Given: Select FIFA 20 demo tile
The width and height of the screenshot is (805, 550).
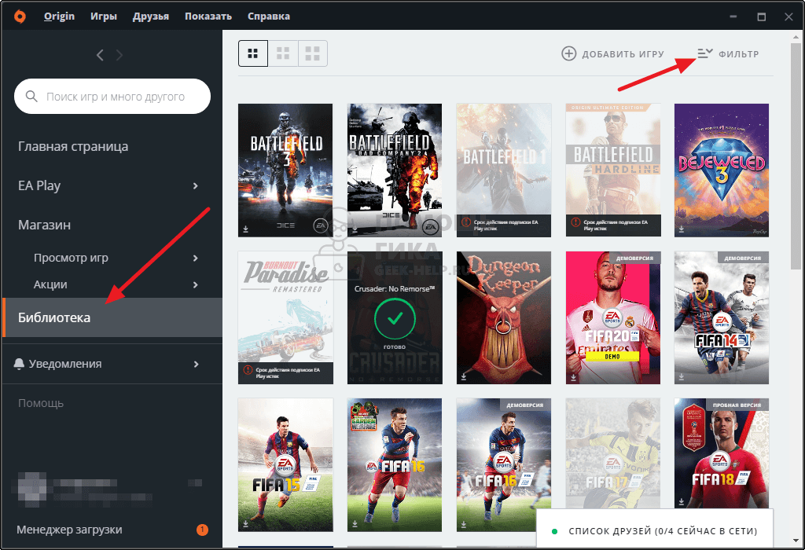Looking at the screenshot, I should pyautogui.click(x=613, y=317).
